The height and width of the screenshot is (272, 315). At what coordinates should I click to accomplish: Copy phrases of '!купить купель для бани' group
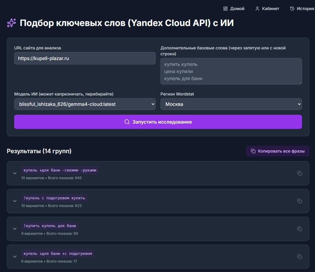[300, 229]
